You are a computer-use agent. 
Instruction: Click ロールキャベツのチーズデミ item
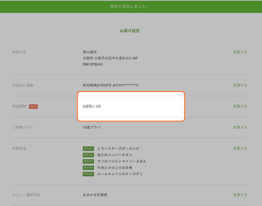120,174
